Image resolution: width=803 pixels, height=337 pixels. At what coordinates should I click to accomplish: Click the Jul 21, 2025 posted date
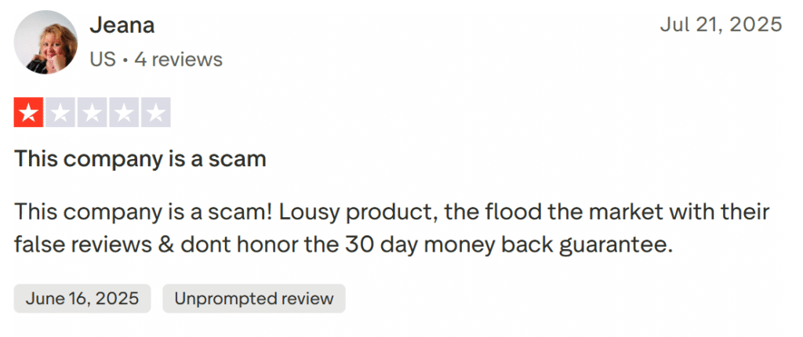721,25
